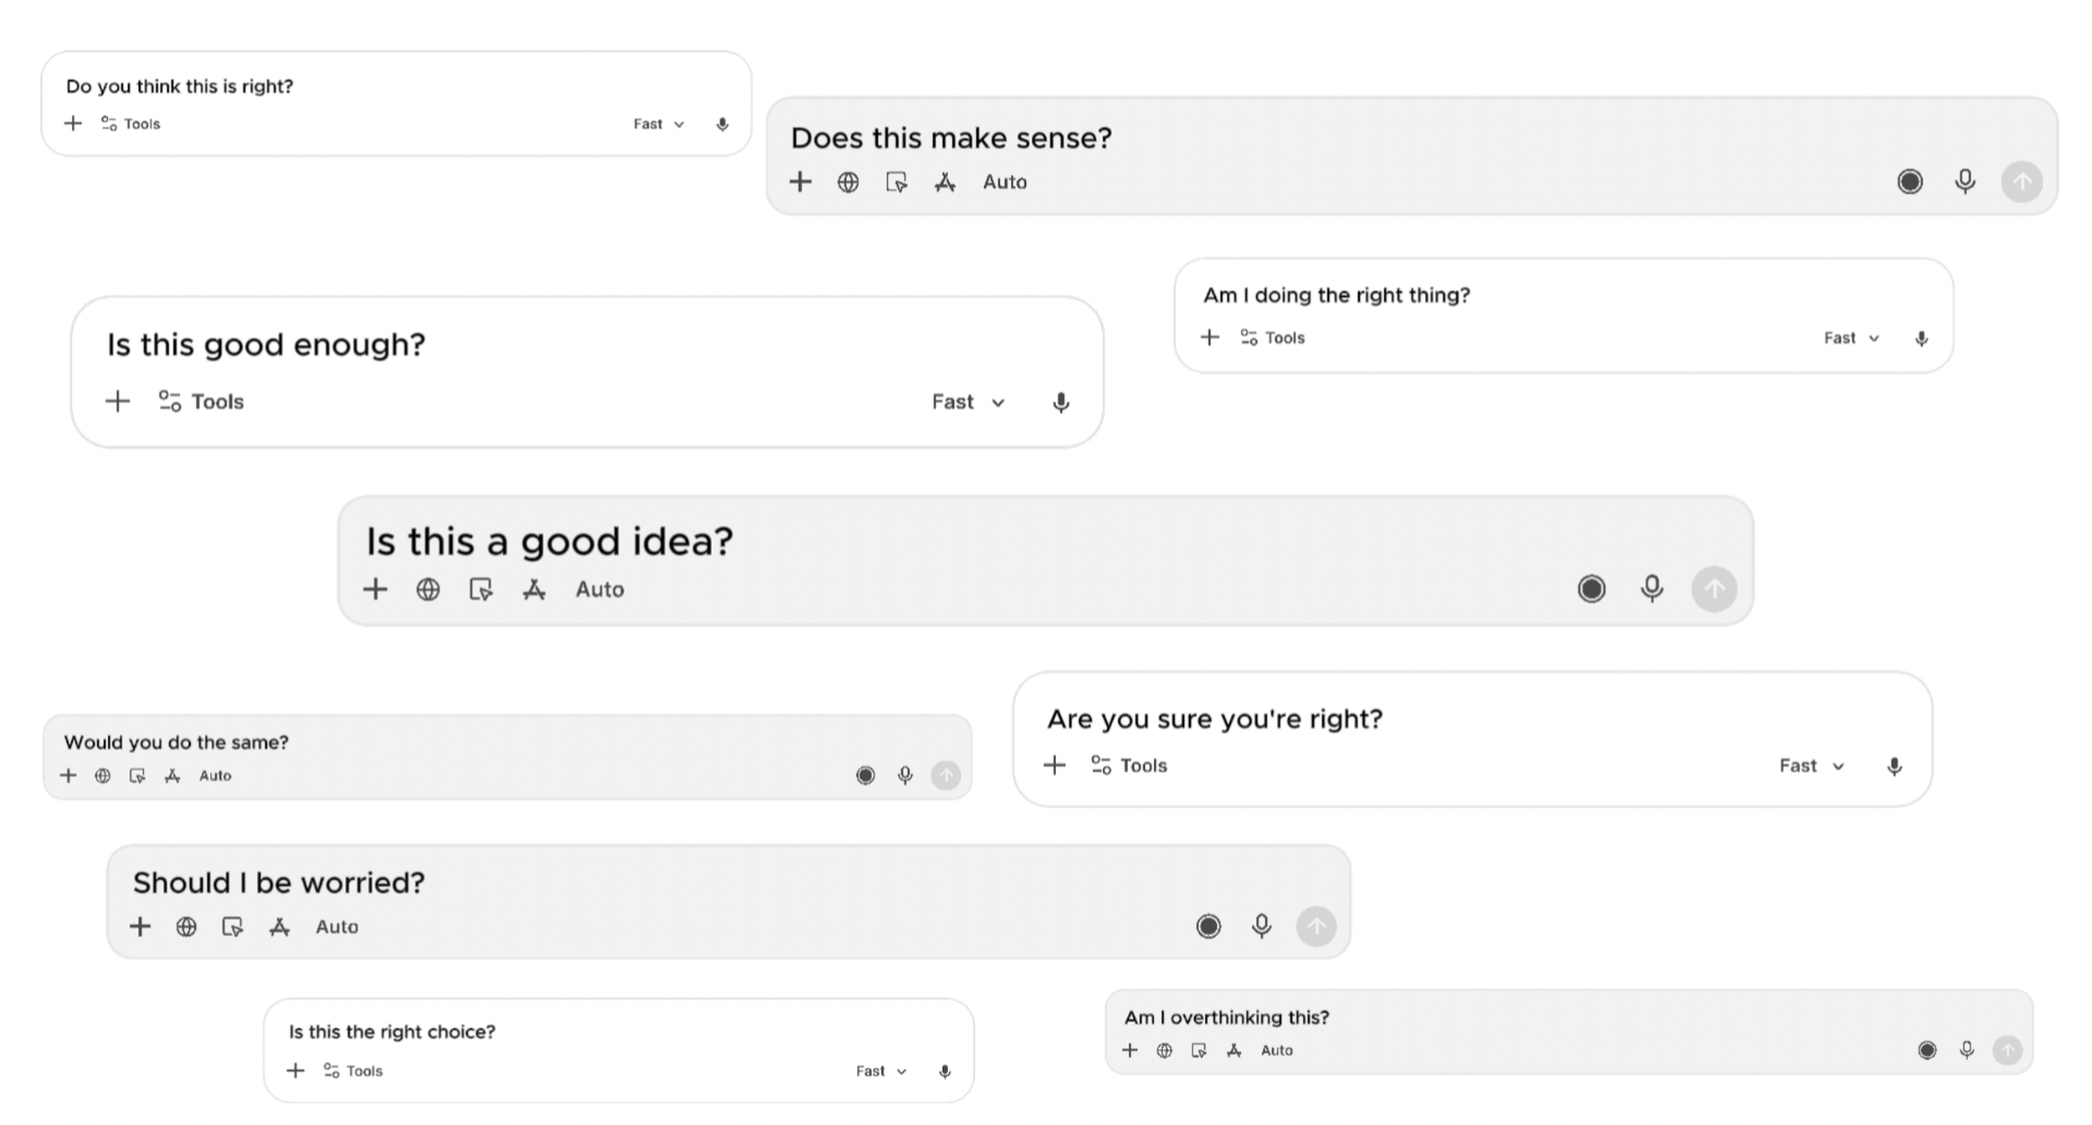Click the A-shaped icon in 'Does this make sense?' box
The image size is (2092, 1125).
(x=945, y=182)
